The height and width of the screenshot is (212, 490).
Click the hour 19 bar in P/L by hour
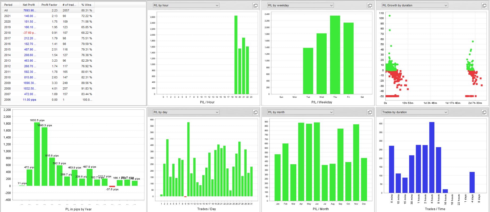pyautogui.click(x=236, y=55)
